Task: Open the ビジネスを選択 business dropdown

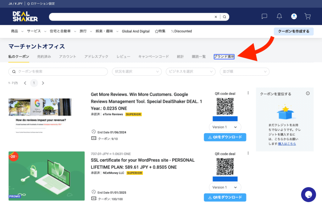Action: (x=191, y=72)
